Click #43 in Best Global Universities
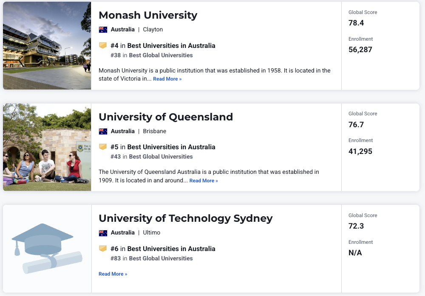The image size is (425, 296). [151, 157]
